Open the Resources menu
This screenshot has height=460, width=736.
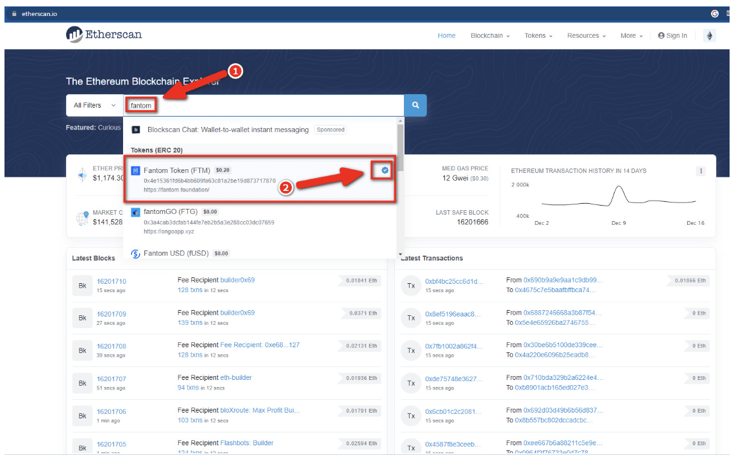tap(586, 36)
